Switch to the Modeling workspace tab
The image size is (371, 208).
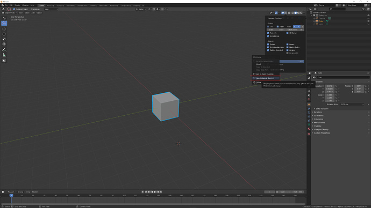pos(51,5)
